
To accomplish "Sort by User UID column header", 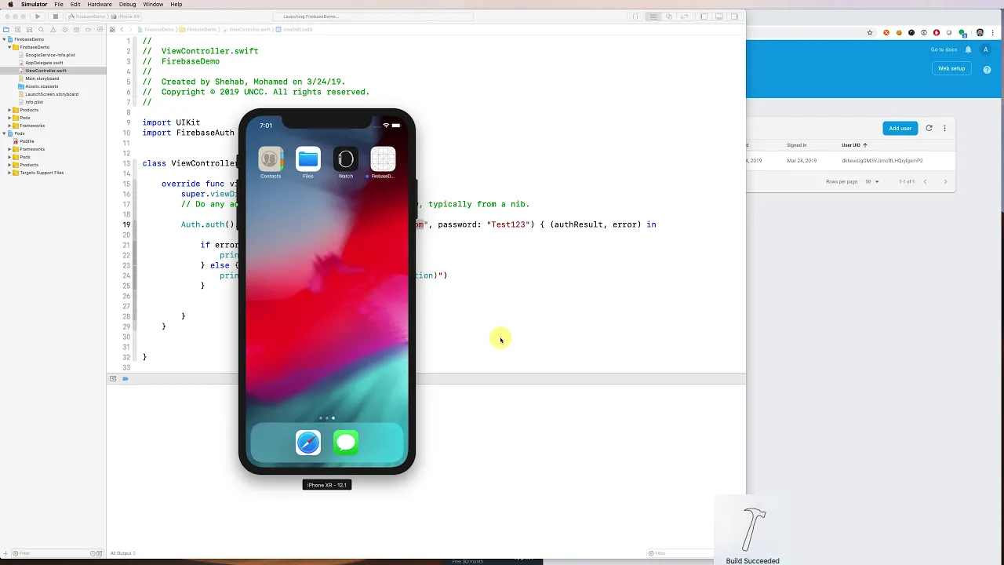I will click(854, 145).
